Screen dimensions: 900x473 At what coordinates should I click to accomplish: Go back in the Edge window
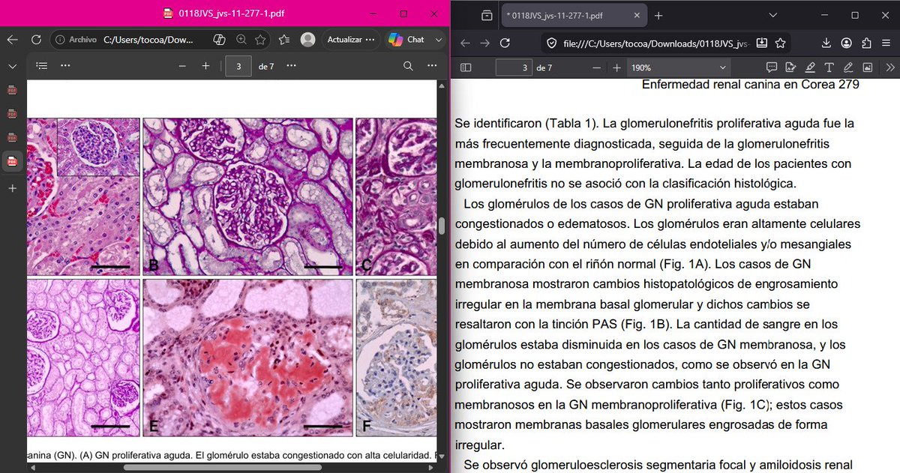13,40
